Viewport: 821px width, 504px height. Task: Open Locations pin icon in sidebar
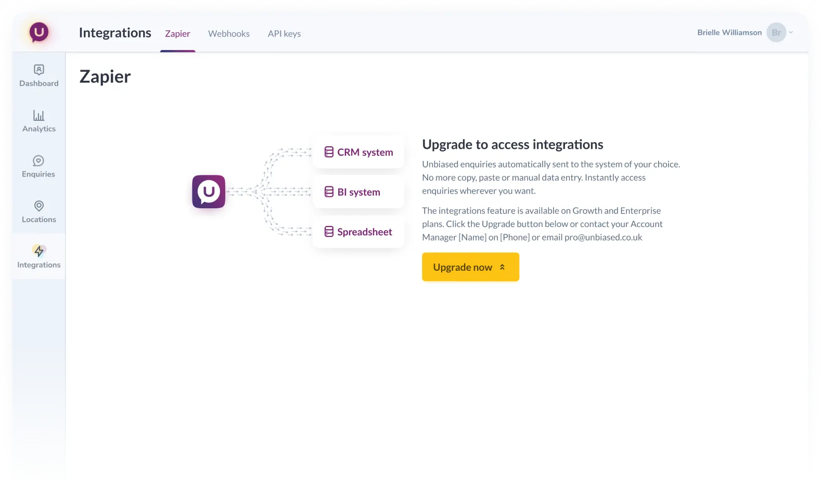(39, 206)
